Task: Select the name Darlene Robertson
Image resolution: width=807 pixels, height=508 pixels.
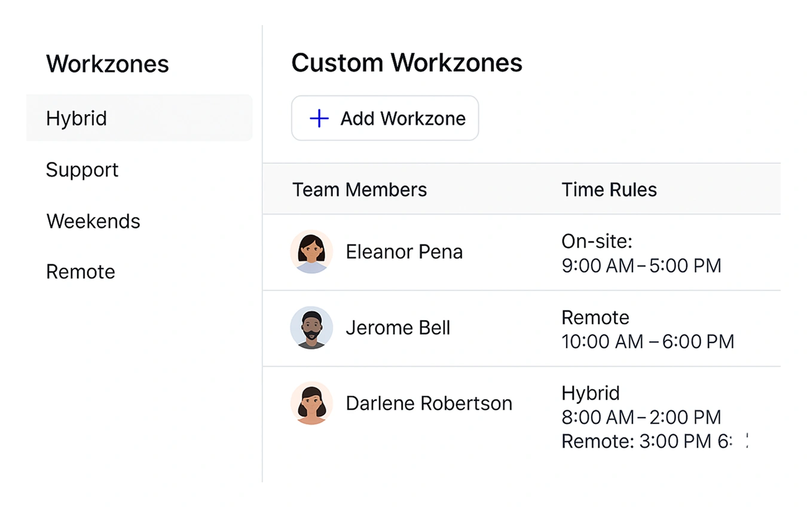Action: [429, 403]
